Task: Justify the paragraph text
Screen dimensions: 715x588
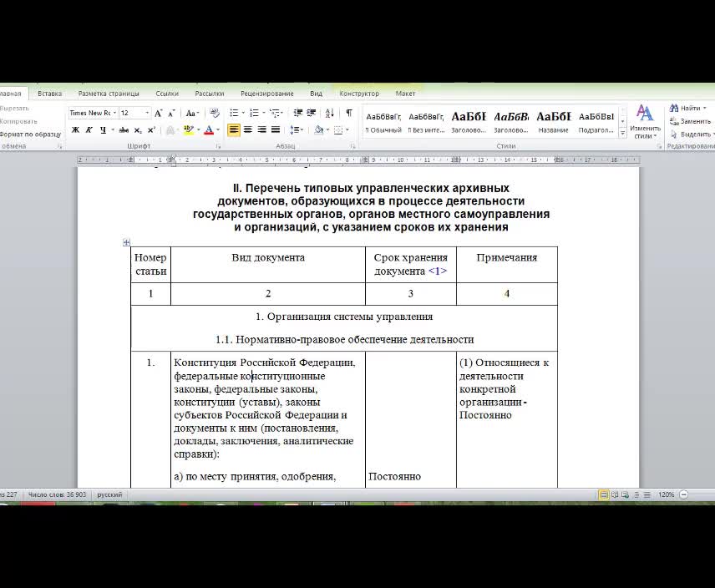Action: [x=276, y=130]
